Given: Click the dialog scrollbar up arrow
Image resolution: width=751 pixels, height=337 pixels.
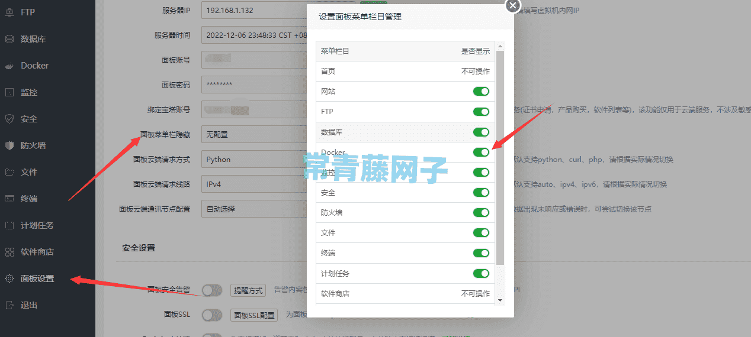Looking at the screenshot, I should tap(500, 46).
